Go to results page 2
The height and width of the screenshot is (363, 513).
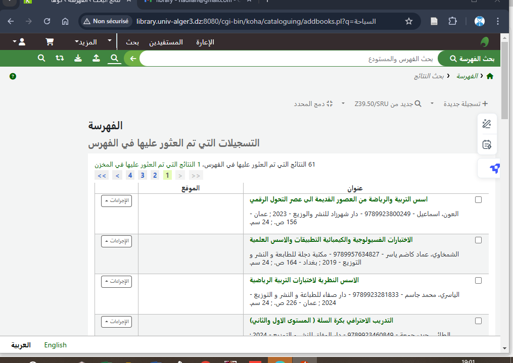tap(155, 175)
